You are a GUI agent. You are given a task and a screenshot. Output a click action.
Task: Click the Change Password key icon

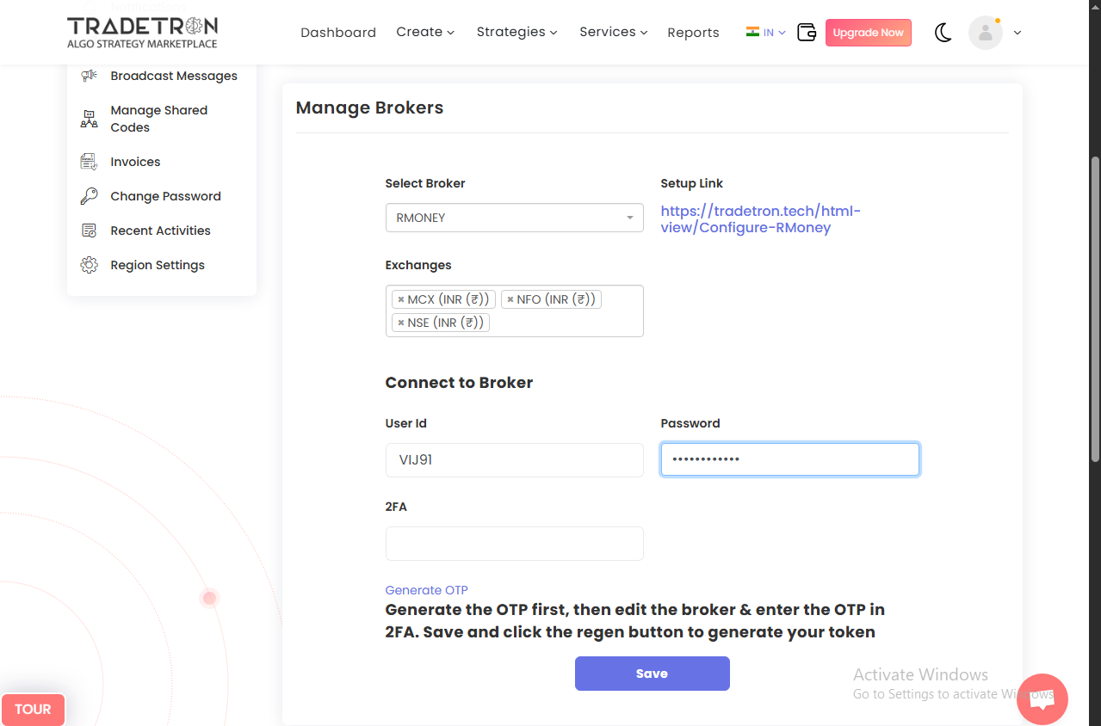(89, 196)
